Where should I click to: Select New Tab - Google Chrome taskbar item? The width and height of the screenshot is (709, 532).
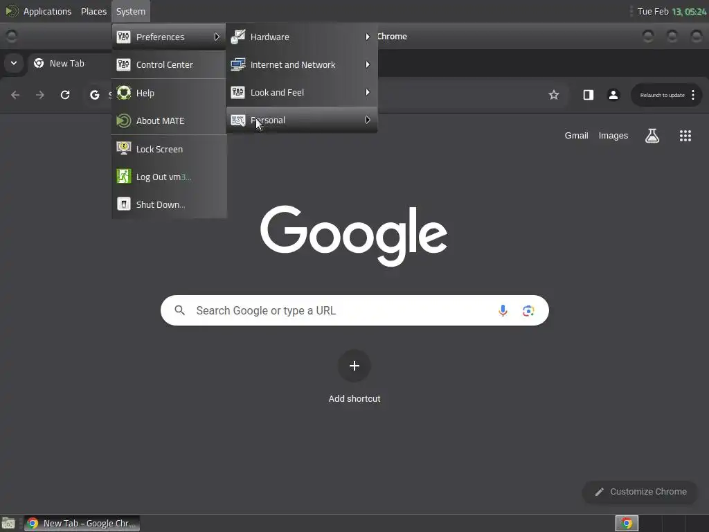[82, 524]
